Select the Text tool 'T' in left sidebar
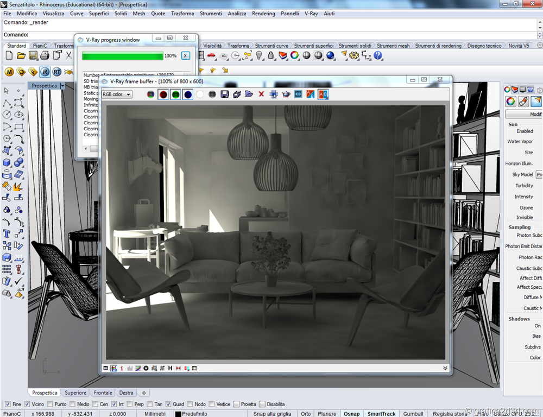This screenshot has width=543, height=417. click(x=7, y=234)
